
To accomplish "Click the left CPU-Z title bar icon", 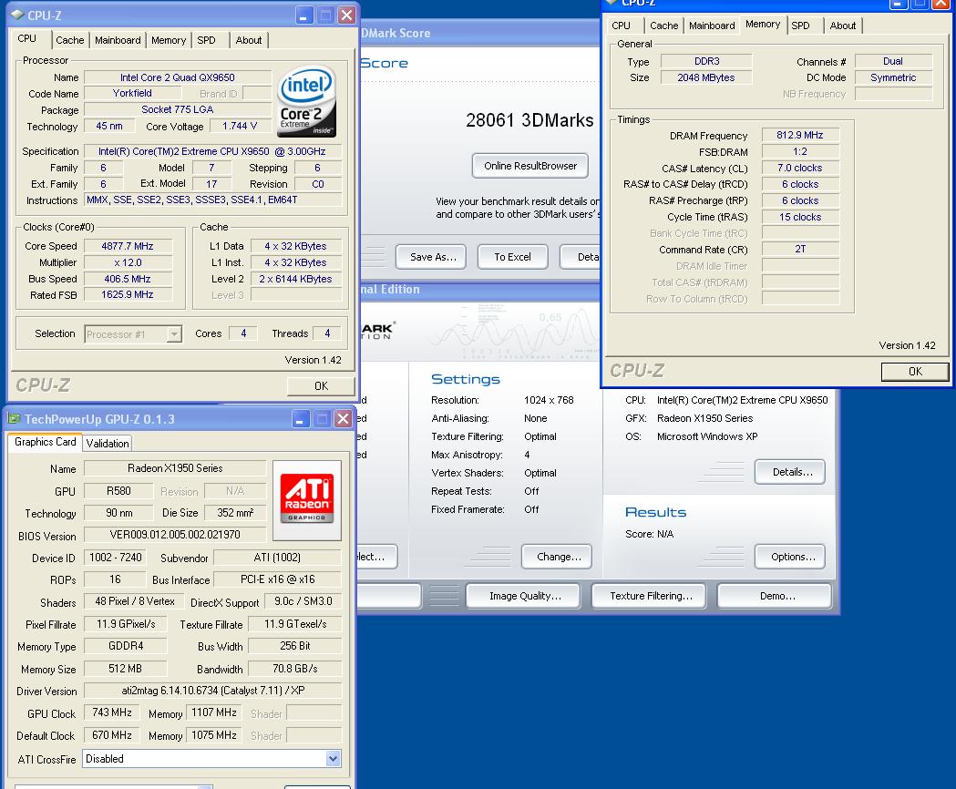I will [x=17, y=15].
